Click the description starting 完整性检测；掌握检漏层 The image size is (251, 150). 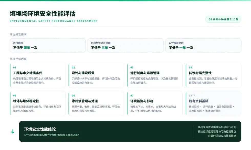click(213, 81)
